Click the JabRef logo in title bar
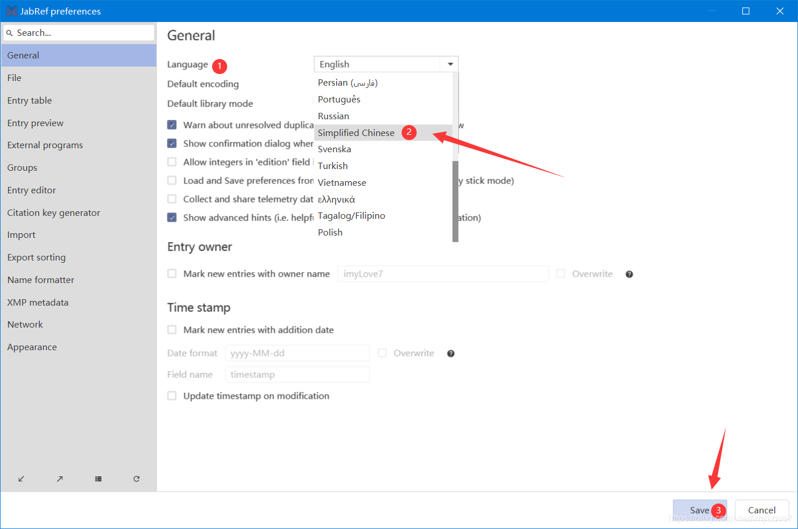 coord(12,11)
